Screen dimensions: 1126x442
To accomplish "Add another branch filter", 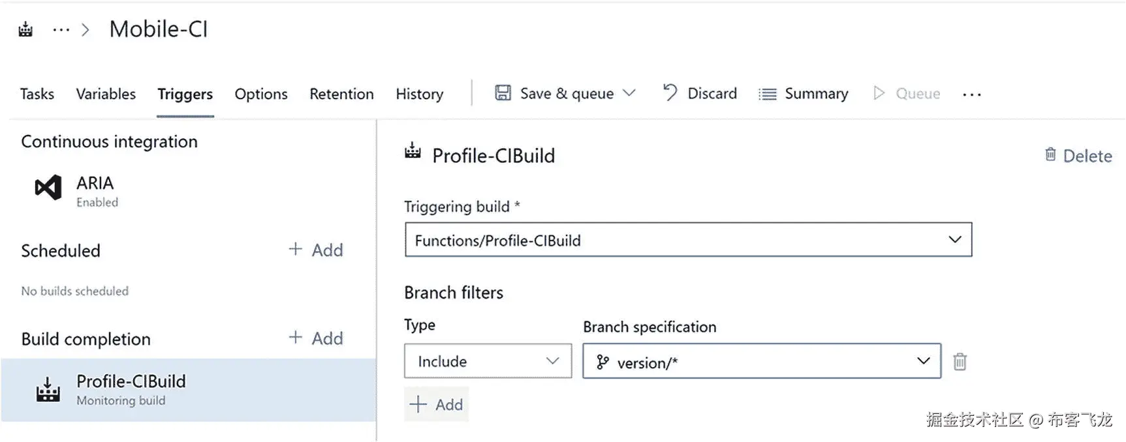I will pyautogui.click(x=436, y=404).
